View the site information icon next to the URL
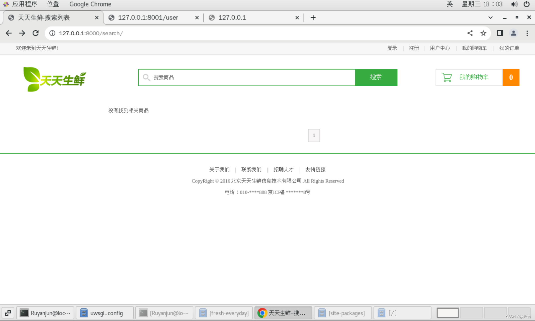 tap(52, 33)
